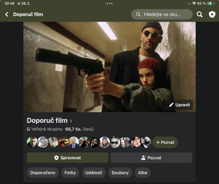Show the Alba tab
Screen dimensions: 219x184
[143, 172]
